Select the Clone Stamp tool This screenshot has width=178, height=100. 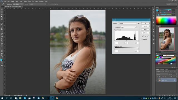[2, 29]
